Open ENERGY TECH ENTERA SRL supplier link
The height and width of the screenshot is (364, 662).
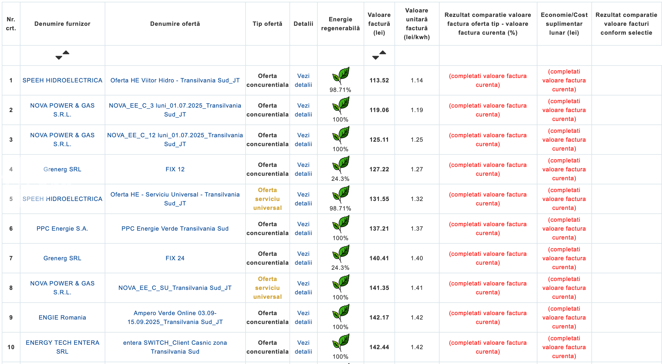pyautogui.click(x=62, y=347)
